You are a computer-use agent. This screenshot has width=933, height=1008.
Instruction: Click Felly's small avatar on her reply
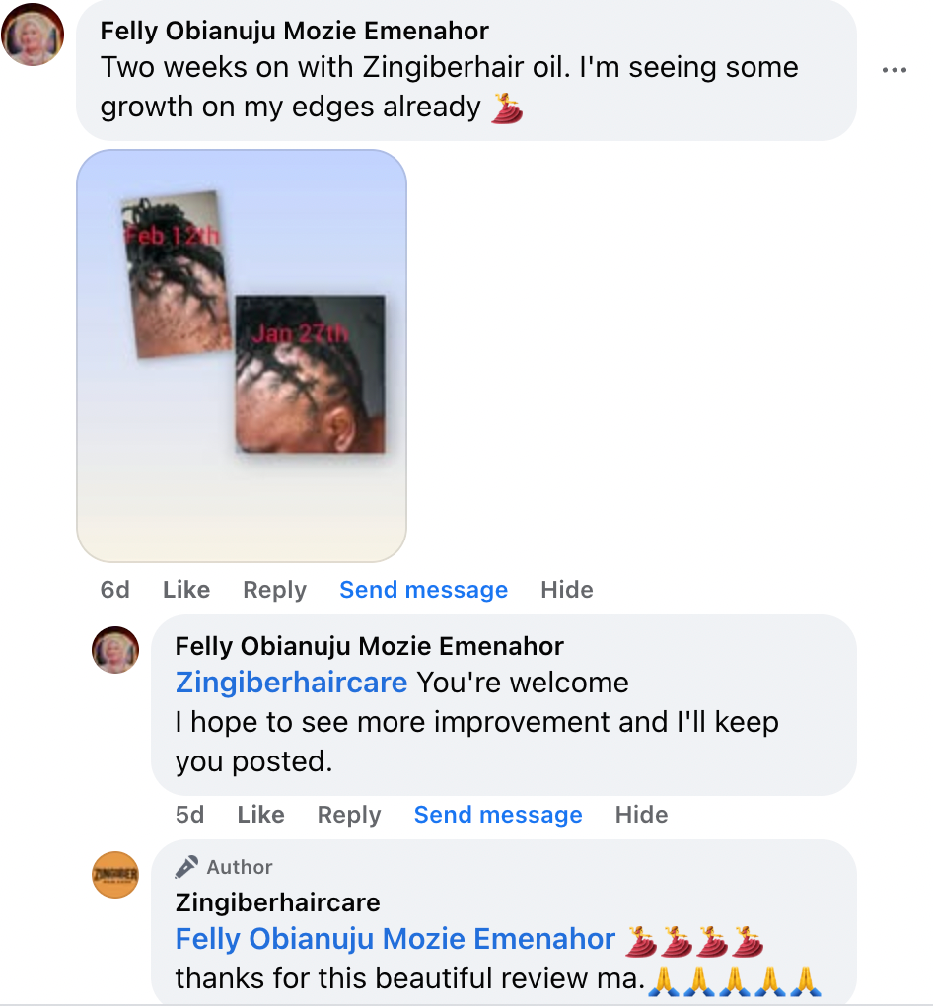point(115,650)
